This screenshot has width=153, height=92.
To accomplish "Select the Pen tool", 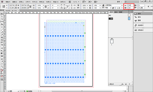I will pyautogui.click(x=2, y=32).
